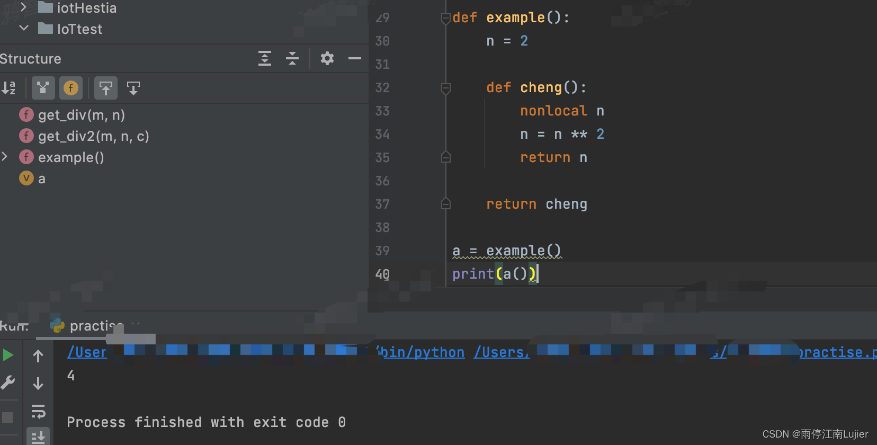
Task: Toggle autoscroll from source
Action: pos(133,88)
